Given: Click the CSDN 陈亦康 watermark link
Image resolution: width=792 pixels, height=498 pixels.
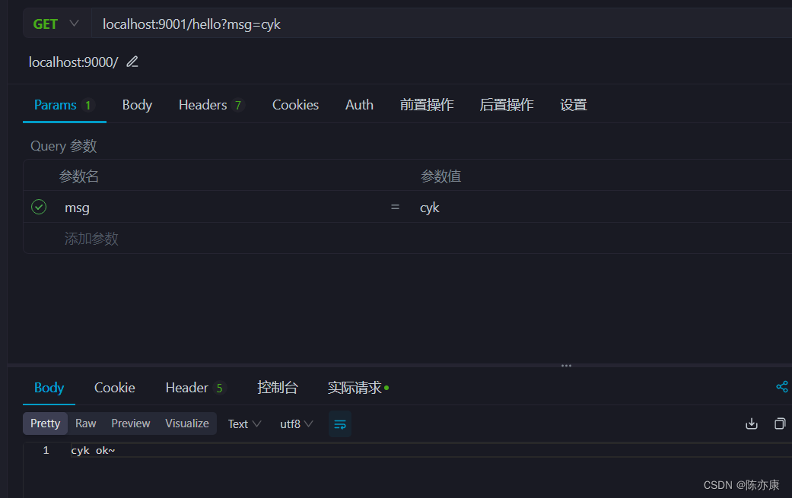Looking at the screenshot, I should pos(742,484).
